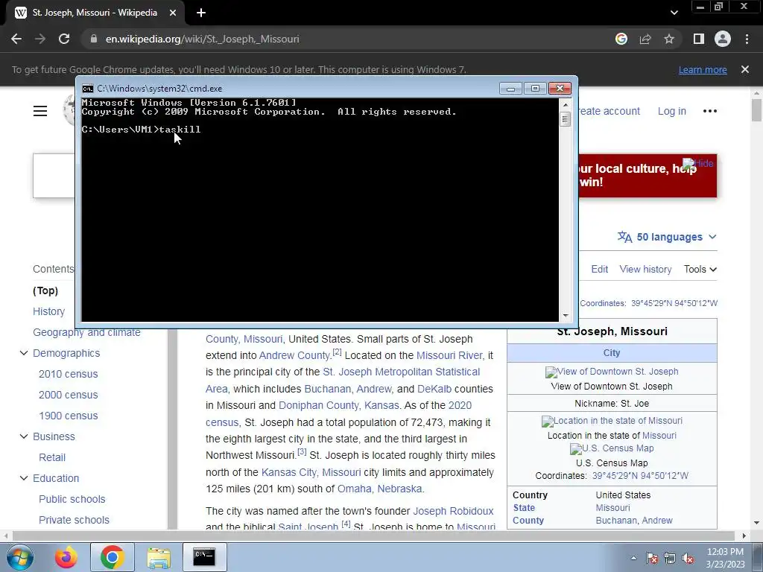Open the Chrome tab search chevron
Screen dimensions: 763x572
pyautogui.click(x=674, y=13)
